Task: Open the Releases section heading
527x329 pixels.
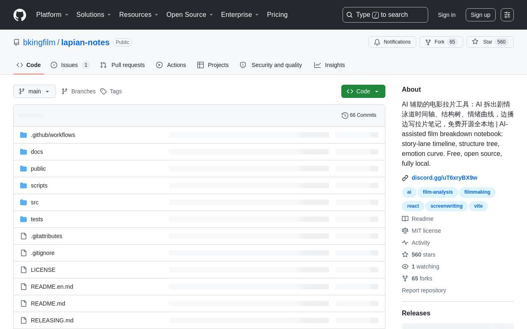Action: click(416, 313)
